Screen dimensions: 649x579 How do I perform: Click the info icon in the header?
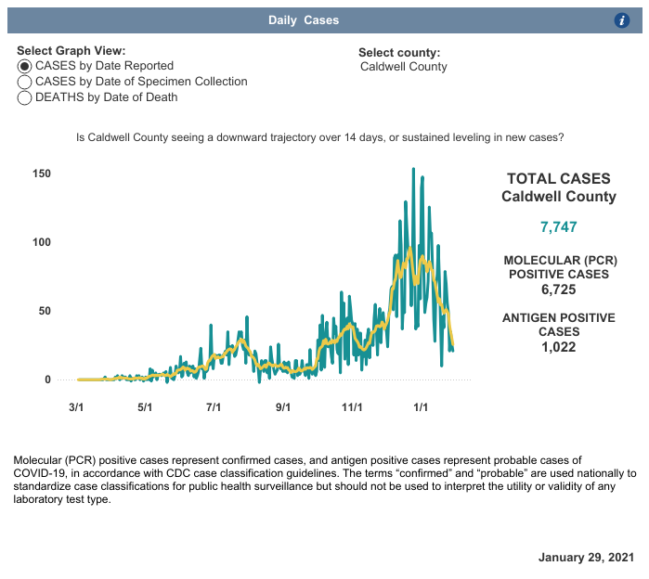pyautogui.click(x=623, y=20)
